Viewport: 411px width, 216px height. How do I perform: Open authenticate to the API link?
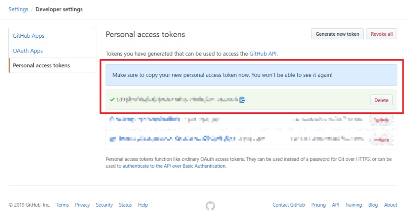point(174,166)
